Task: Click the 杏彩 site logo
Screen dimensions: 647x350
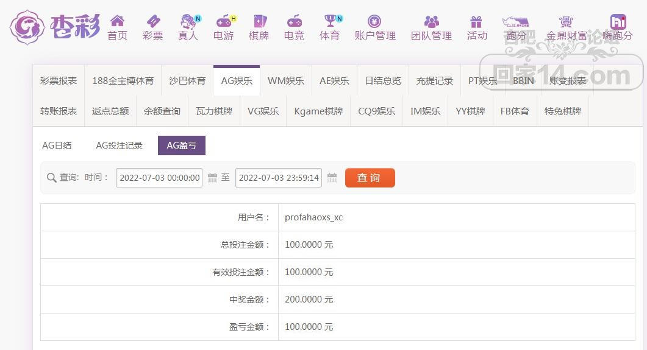Action: click(55, 26)
